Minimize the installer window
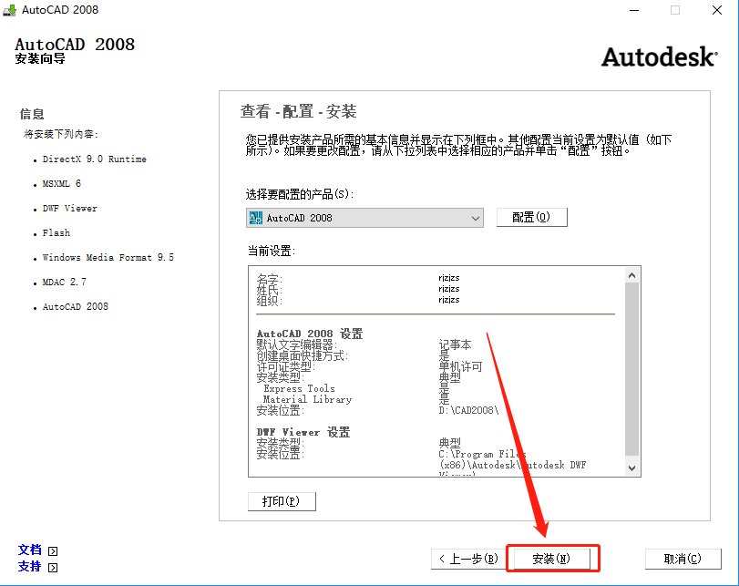This screenshot has height=586, width=739. pos(634,10)
